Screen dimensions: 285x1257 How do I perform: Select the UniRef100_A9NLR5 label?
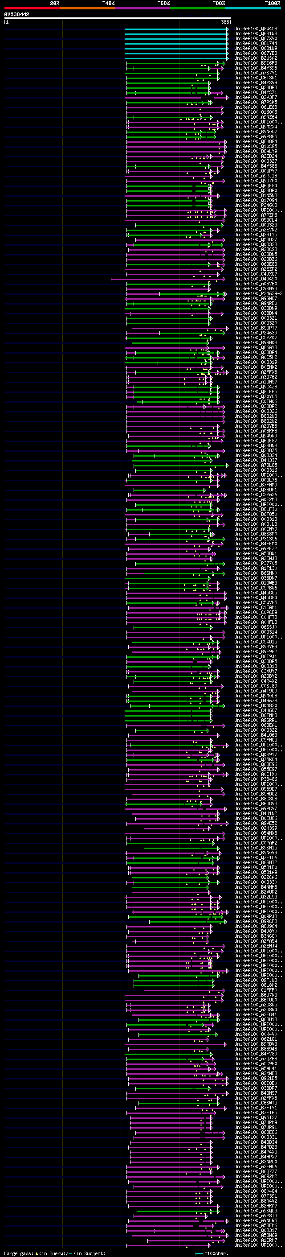[256, 1220]
